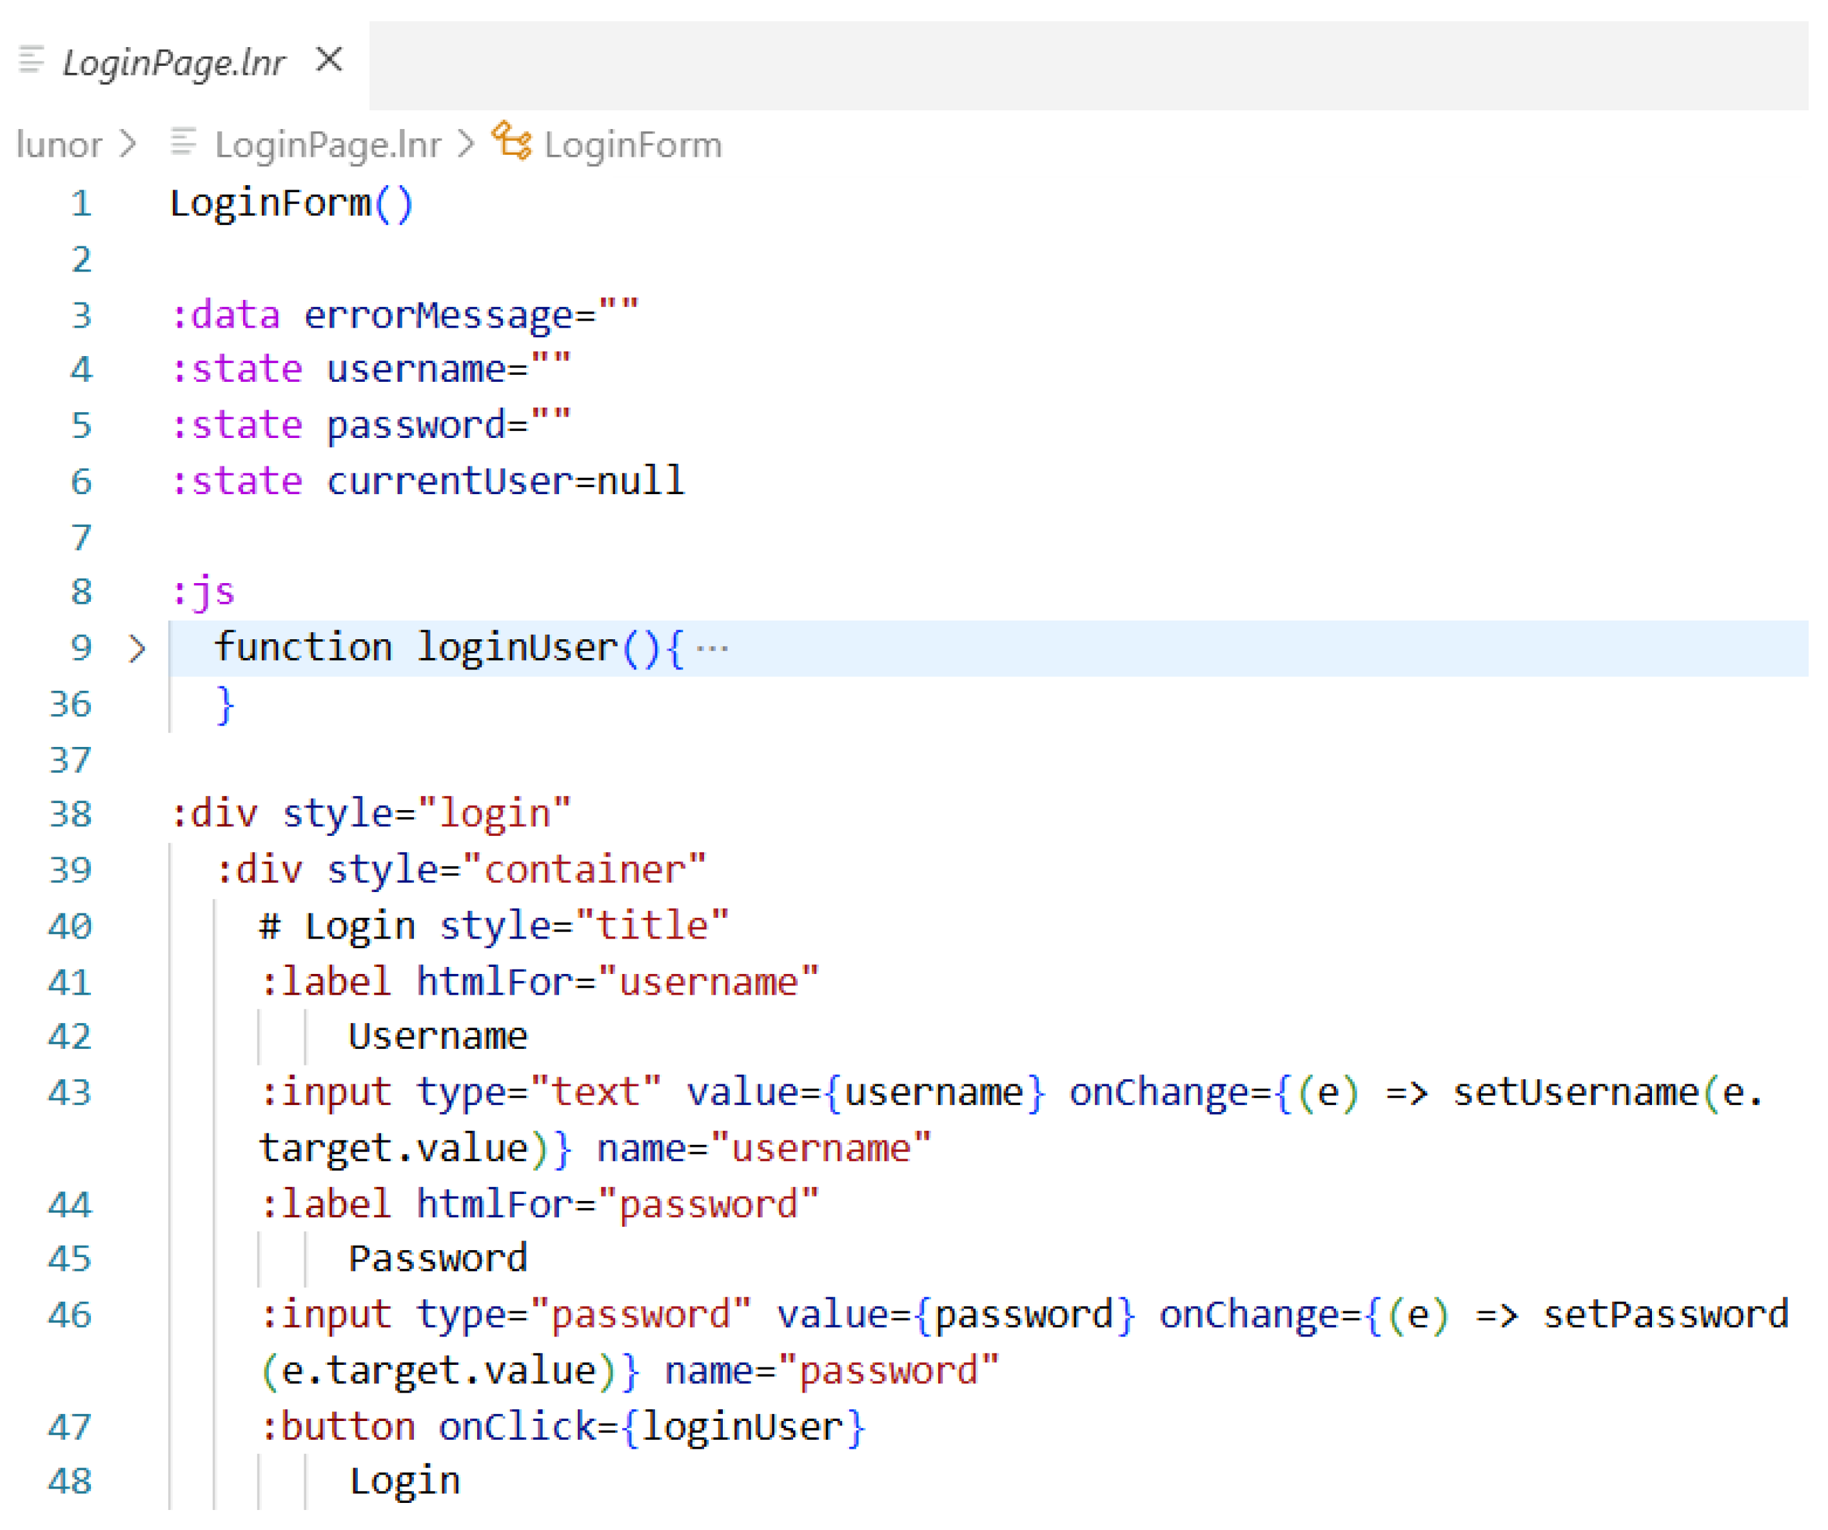Expand the folded loginUser function at line 9
1828x1530 pixels.
(137, 649)
